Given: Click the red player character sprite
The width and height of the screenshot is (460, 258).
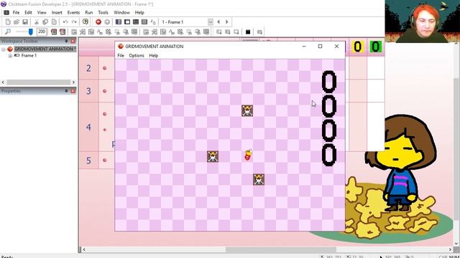Looking at the screenshot, I should click(x=248, y=155).
